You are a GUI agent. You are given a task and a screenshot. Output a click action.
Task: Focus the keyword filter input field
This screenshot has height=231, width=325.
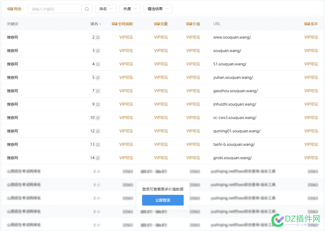55,9
